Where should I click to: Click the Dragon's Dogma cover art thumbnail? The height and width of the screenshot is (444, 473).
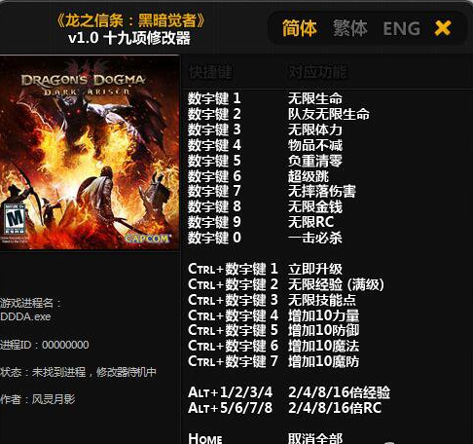(x=90, y=153)
